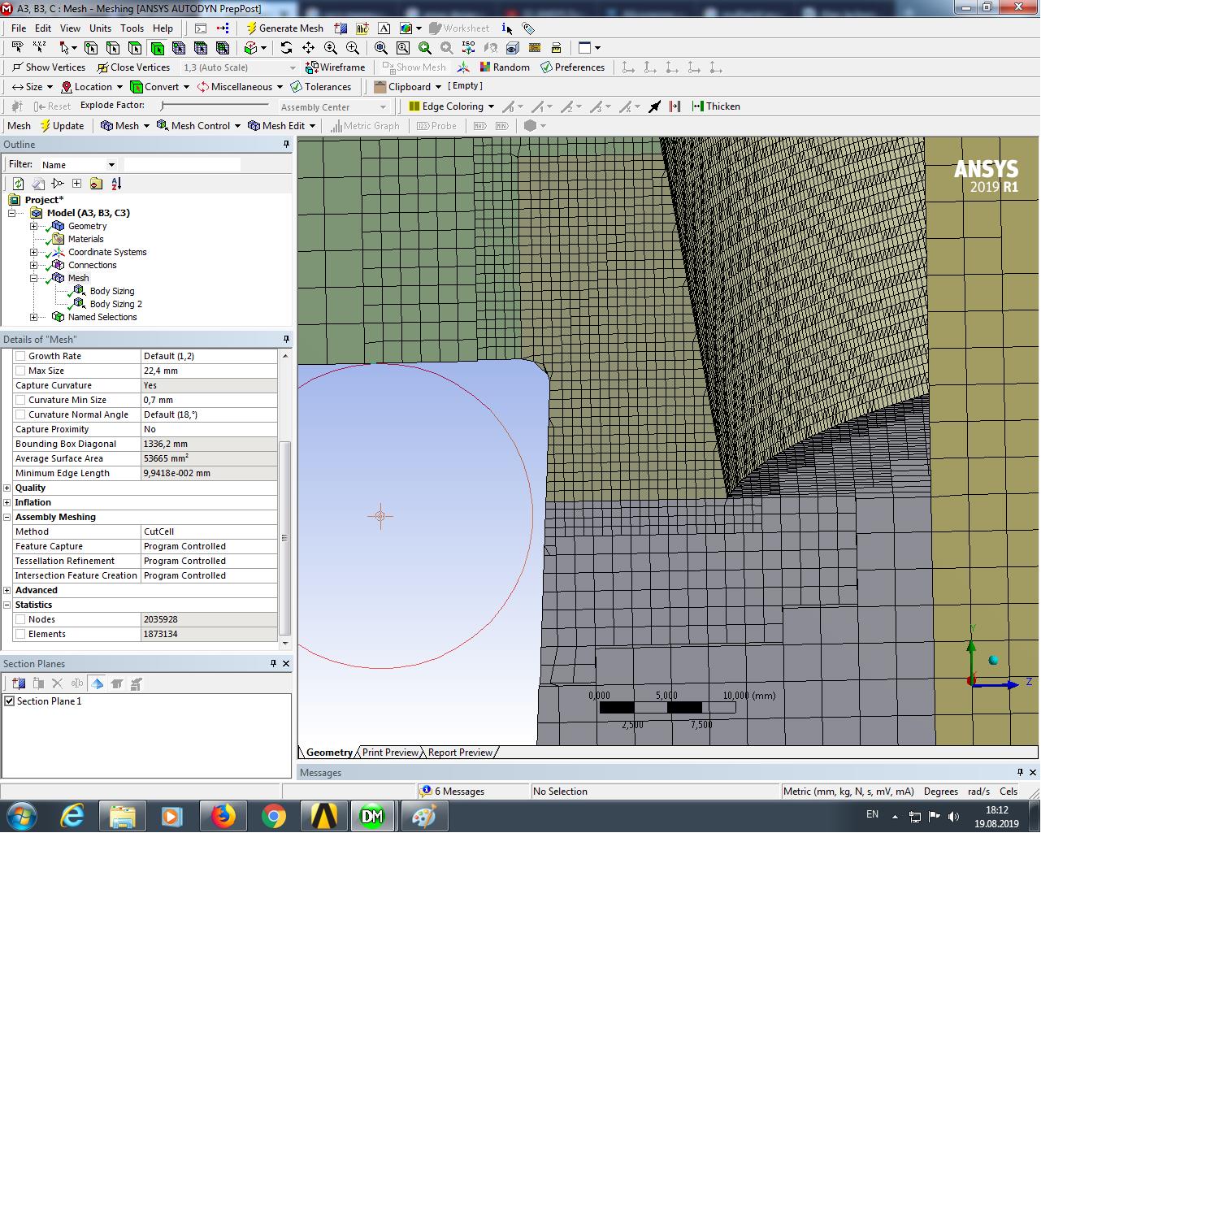The width and height of the screenshot is (1219, 1219).
Task: Sort outline tree alphabetically
Action: [116, 184]
